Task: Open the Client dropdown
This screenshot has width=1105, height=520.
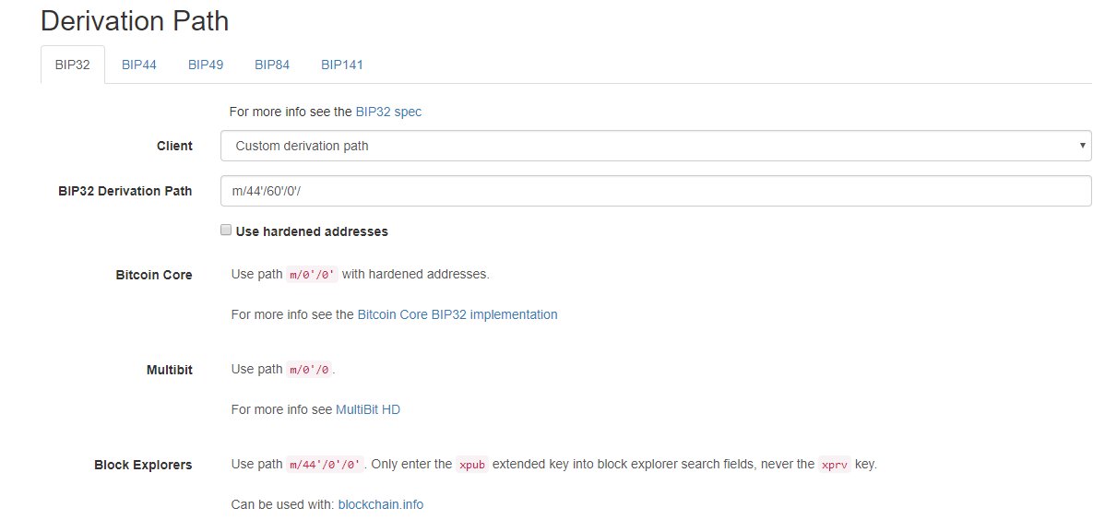Action: click(x=656, y=146)
